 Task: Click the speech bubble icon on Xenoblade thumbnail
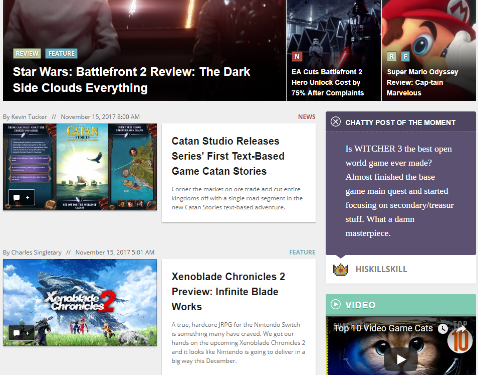[17, 333]
